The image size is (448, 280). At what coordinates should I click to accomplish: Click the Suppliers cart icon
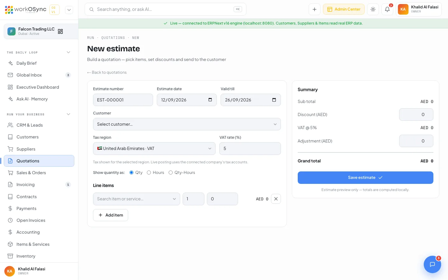(x=10, y=149)
